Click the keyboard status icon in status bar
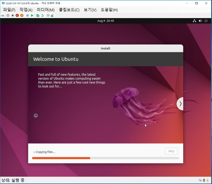 click(x=200, y=180)
